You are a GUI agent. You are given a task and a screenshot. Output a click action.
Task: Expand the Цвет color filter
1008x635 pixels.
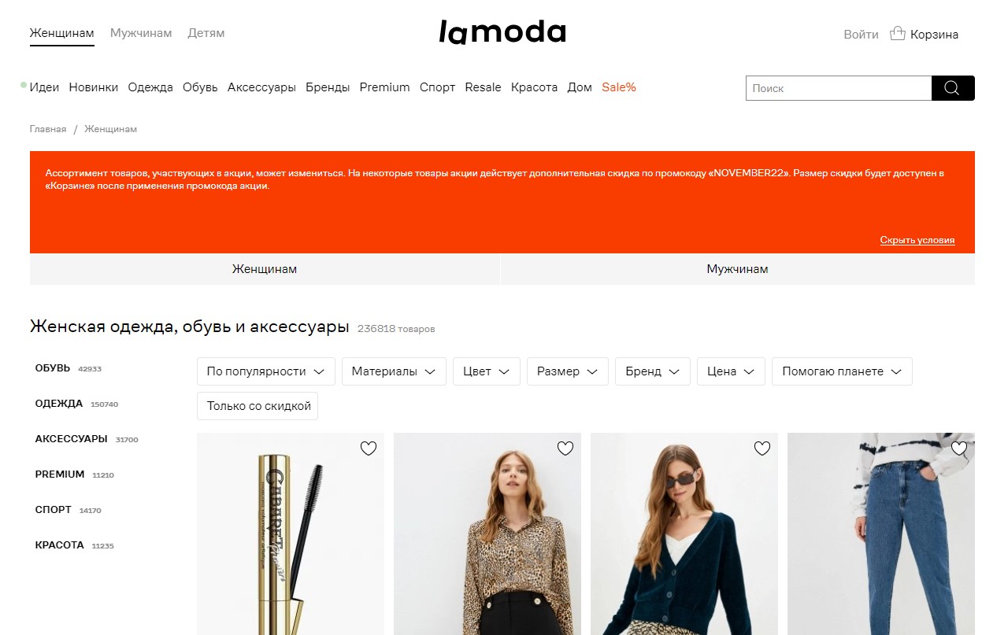tap(487, 371)
